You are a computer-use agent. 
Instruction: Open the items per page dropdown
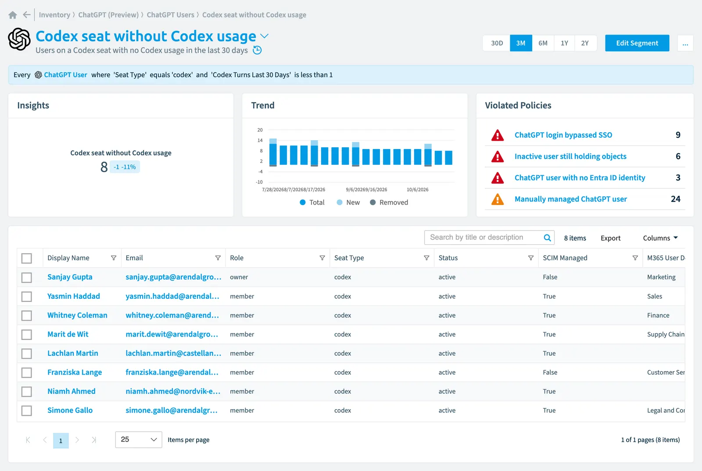[x=139, y=439]
